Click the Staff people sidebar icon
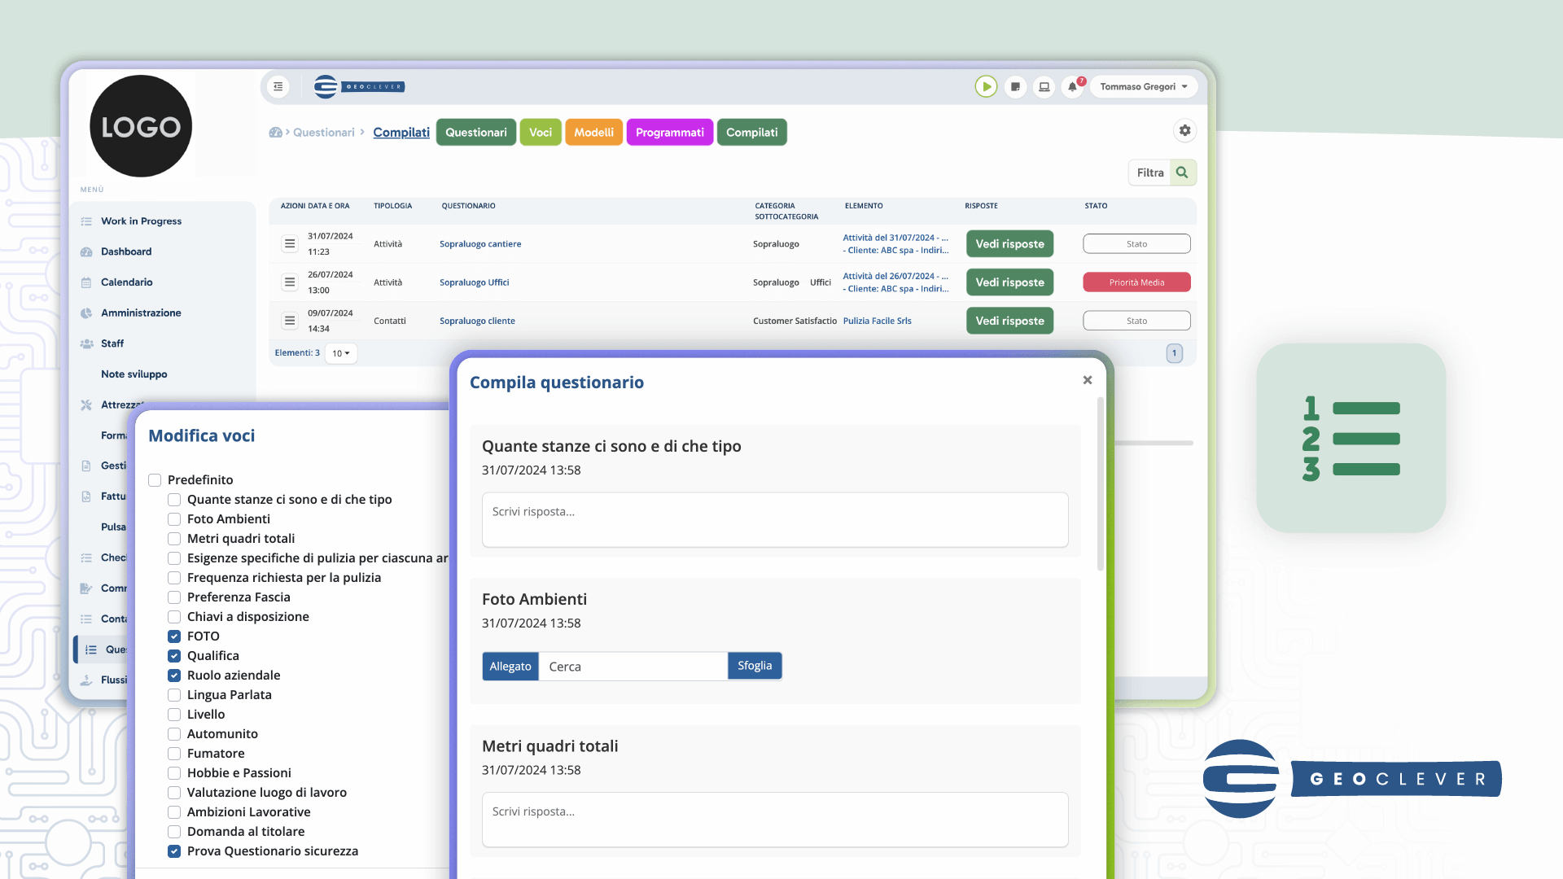Viewport: 1563px width, 879px height. click(x=86, y=343)
